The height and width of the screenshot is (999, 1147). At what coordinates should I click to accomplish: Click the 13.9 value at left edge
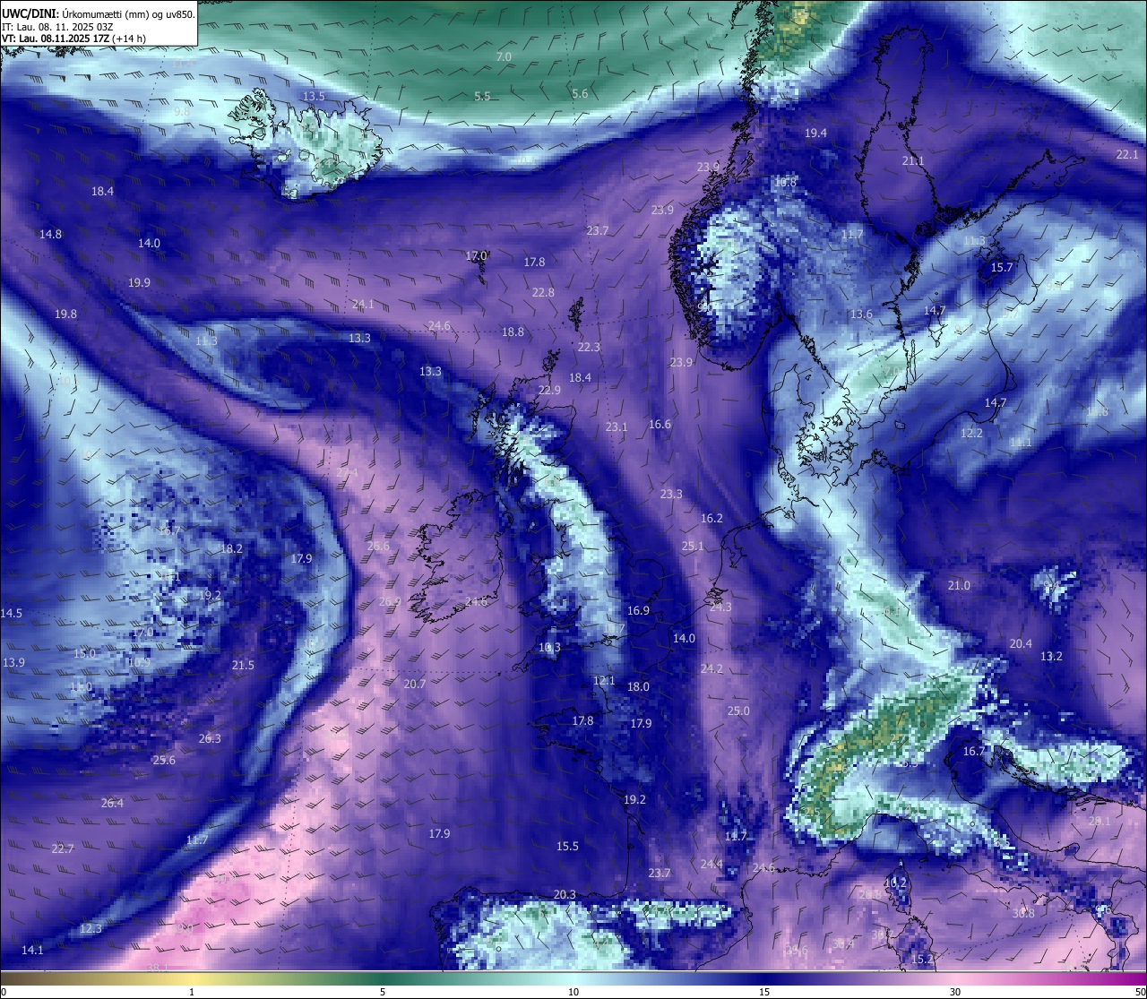[x=13, y=662]
